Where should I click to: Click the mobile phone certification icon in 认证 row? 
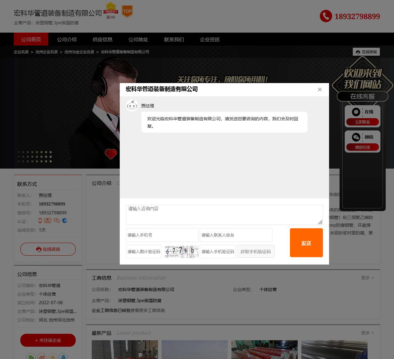coord(40,221)
